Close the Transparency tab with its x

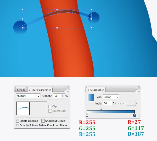pyautogui.click(x=50, y=90)
